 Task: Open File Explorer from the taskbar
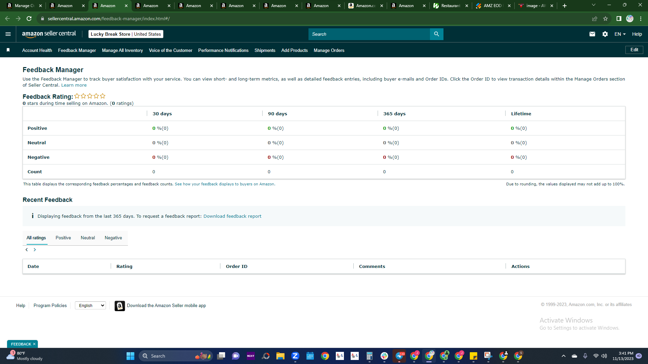coord(280,356)
